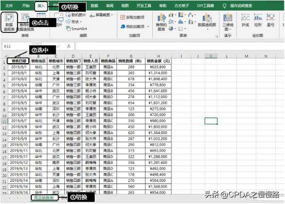
Task: Select the 销售部门 header cell
Action: click(73, 61)
